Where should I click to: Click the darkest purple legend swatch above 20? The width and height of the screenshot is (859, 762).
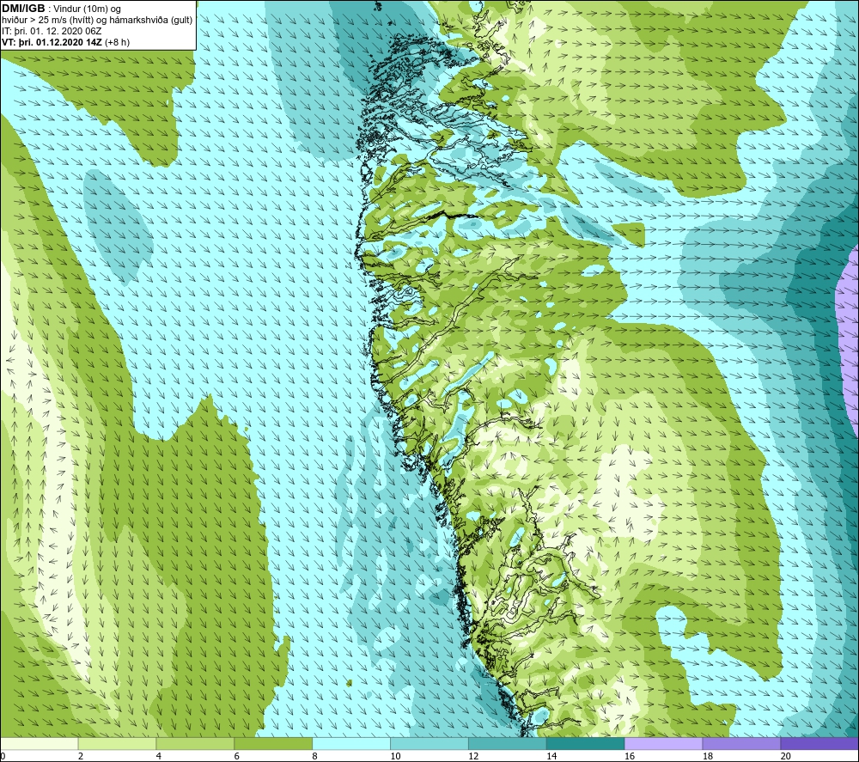[819, 743]
